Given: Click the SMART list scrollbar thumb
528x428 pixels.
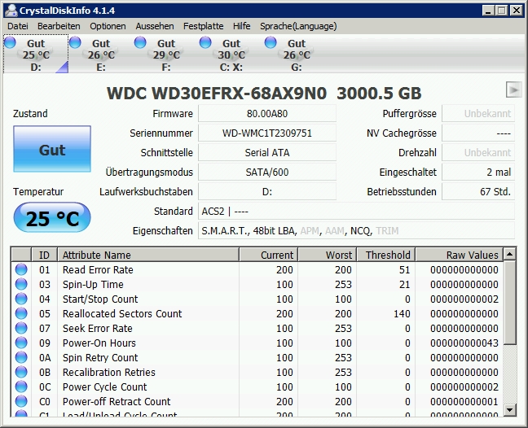Looking at the screenshot, I should (510, 303).
